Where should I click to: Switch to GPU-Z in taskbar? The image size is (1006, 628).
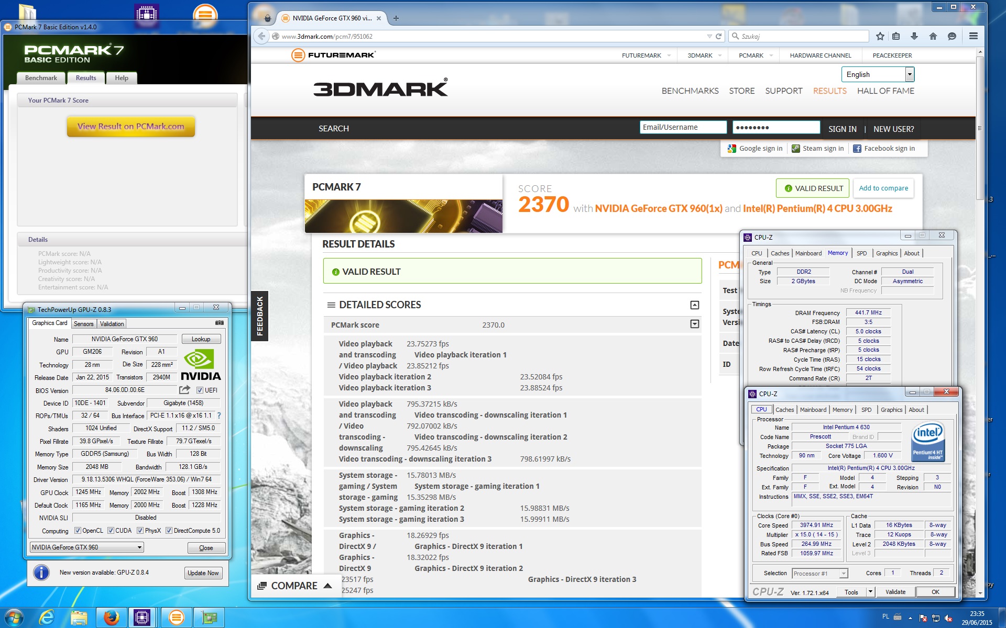(x=210, y=618)
